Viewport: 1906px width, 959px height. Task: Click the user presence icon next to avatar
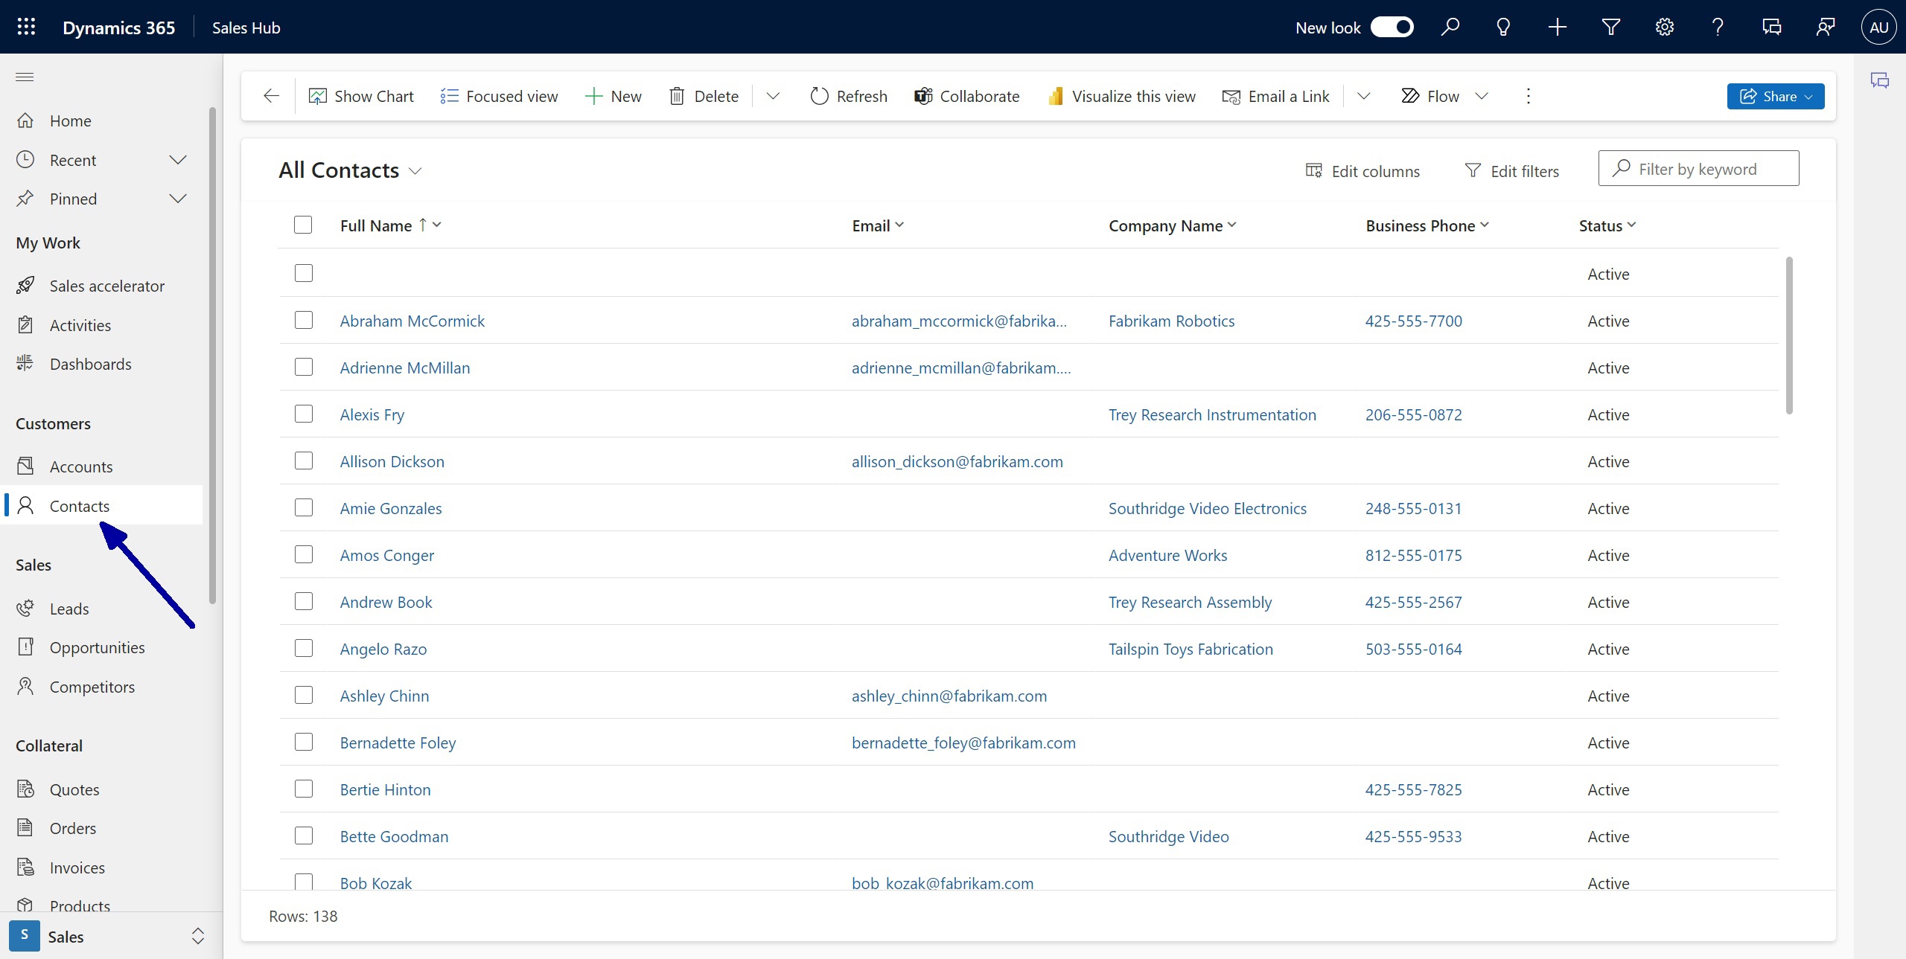1825,28
